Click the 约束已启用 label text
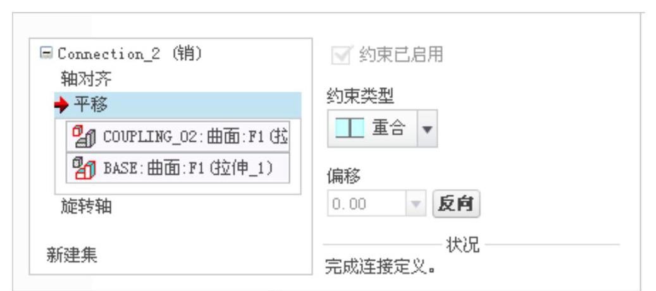The width and height of the screenshot is (656, 291). coord(400,55)
